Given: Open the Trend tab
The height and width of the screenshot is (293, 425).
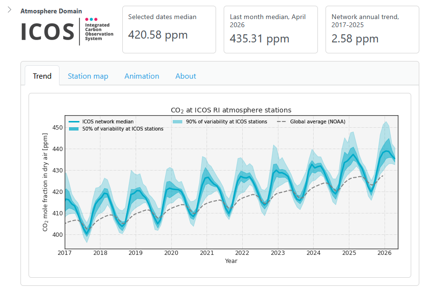Looking at the screenshot, I should 42,76.
